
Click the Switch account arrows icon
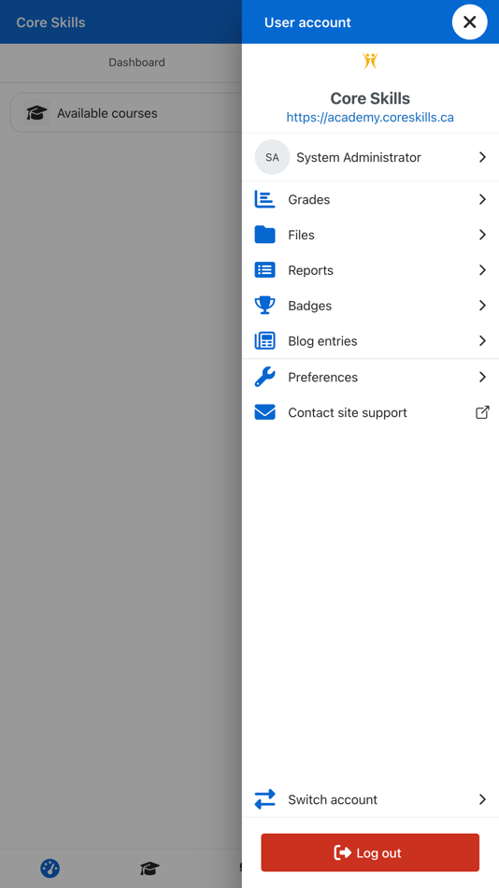click(x=264, y=799)
